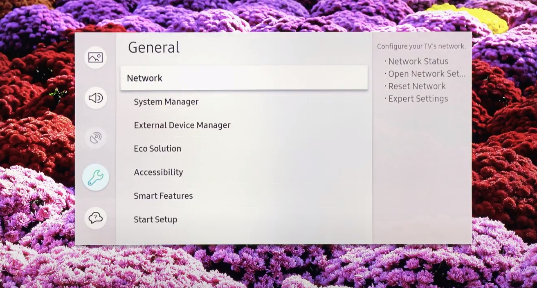Image resolution: width=537 pixels, height=288 pixels.
Task: Open the Sound settings speaker icon
Action: 95,98
